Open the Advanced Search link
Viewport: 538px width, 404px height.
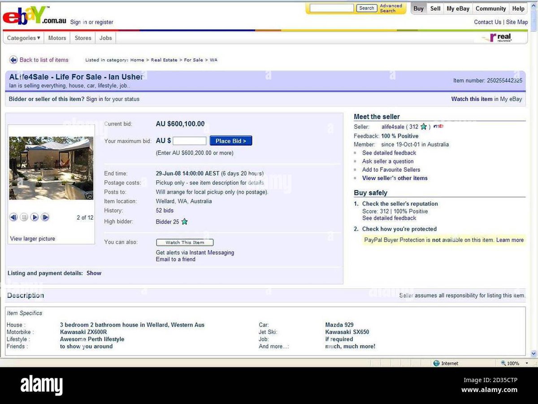[x=391, y=8]
